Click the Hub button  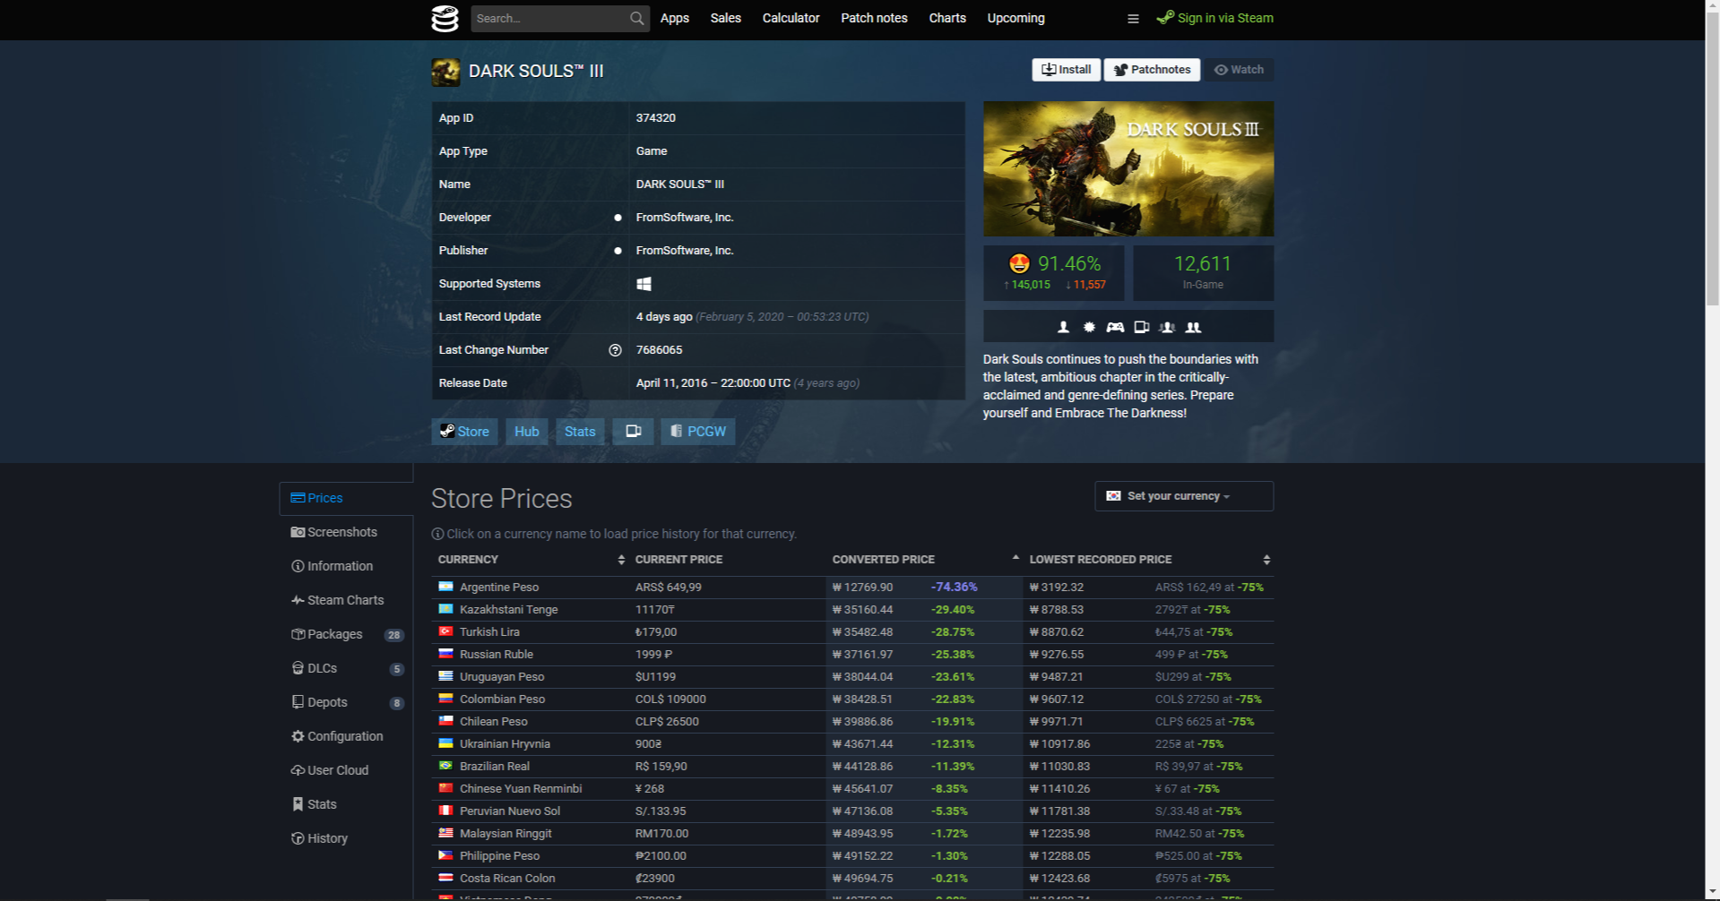527,432
